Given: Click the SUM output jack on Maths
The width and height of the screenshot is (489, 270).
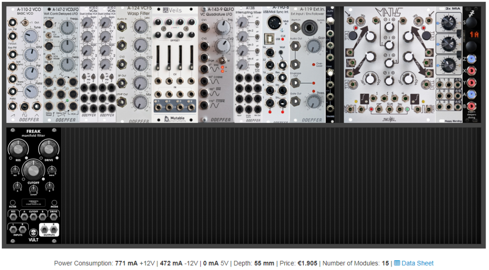Looking at the screenshot, I should [x=389, y=109].
